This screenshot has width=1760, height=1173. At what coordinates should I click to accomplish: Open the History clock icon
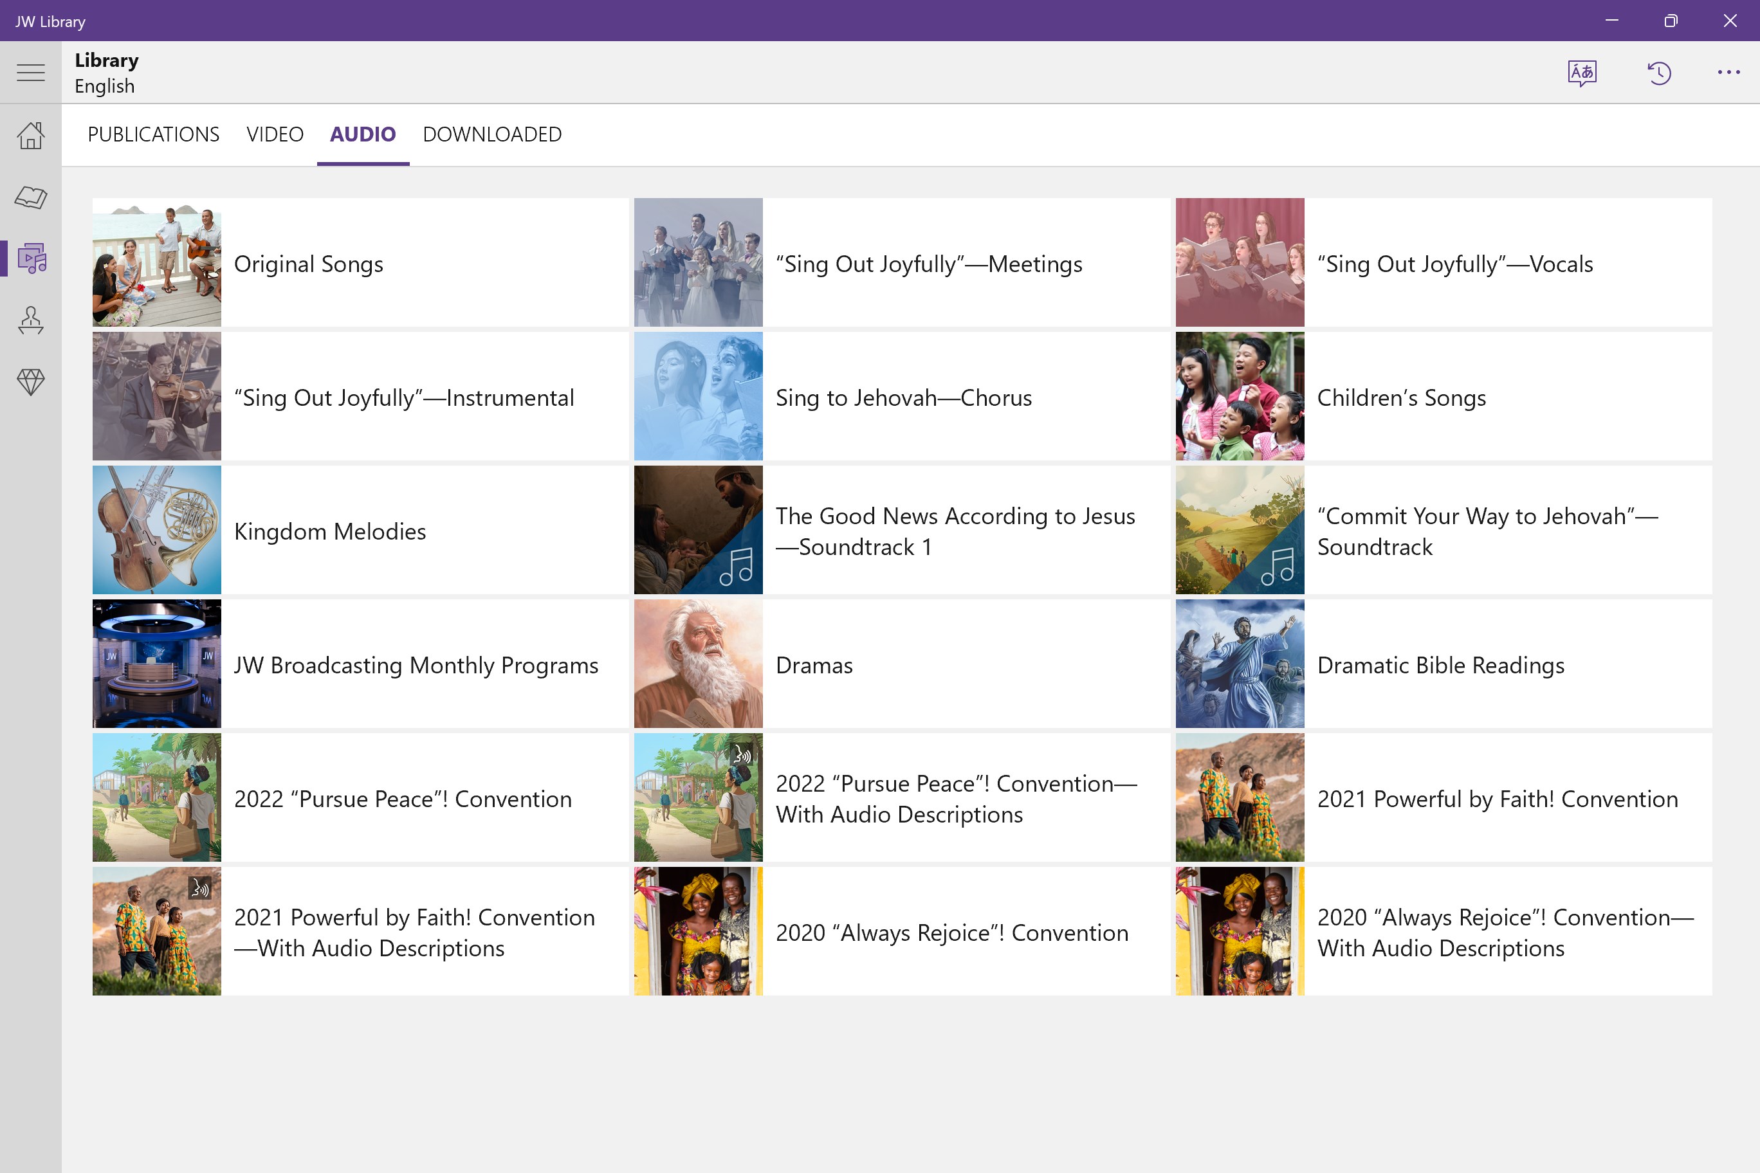coord(1659,73)
